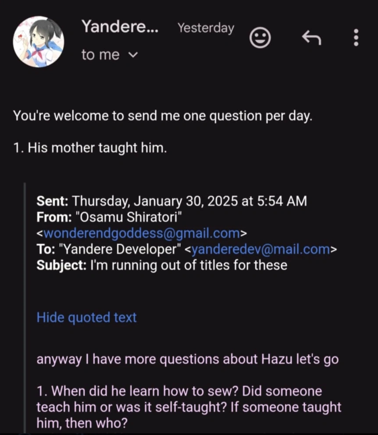Expand recipient details chevron beside "to me"
378x435 pixels.
pos(134,55)
